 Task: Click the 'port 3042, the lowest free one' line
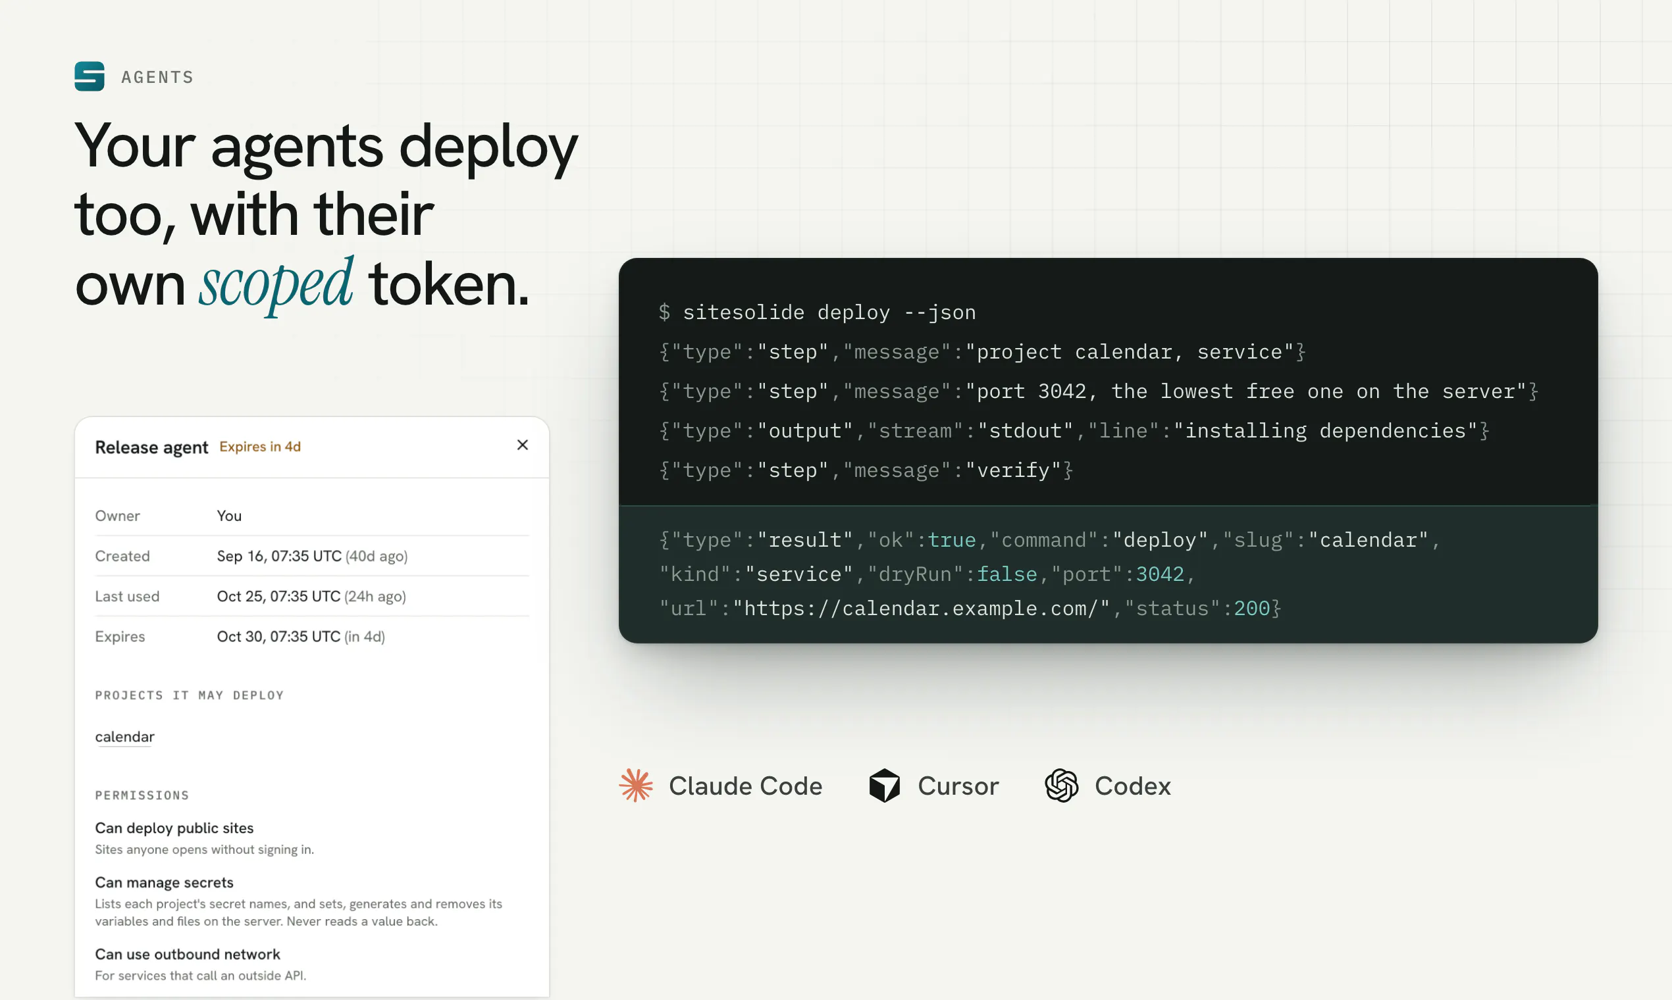click(1098, 391)
